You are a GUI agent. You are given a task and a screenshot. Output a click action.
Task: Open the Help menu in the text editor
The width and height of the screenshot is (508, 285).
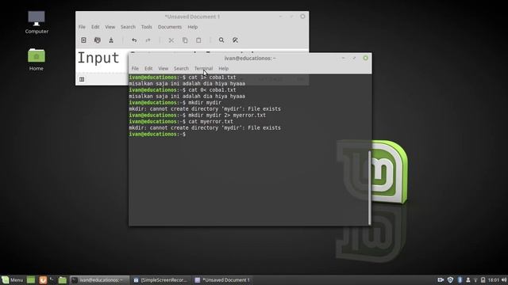[192, 27]
